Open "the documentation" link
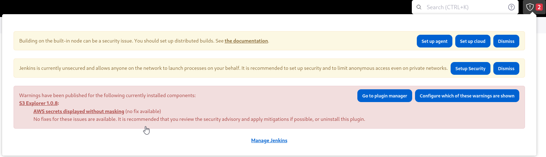The width and height of the screenshot is (546, 157). tap(246, 41)
